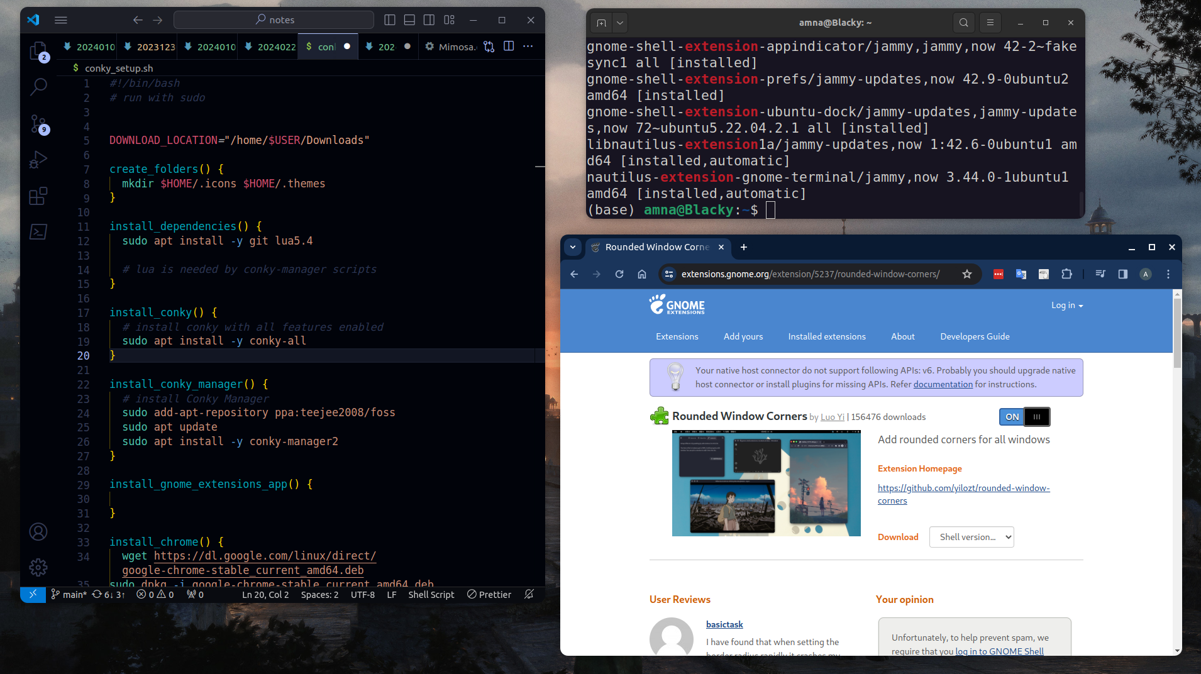
Task: Change encoding via UTF-8 status item
Action: [363, 594]
